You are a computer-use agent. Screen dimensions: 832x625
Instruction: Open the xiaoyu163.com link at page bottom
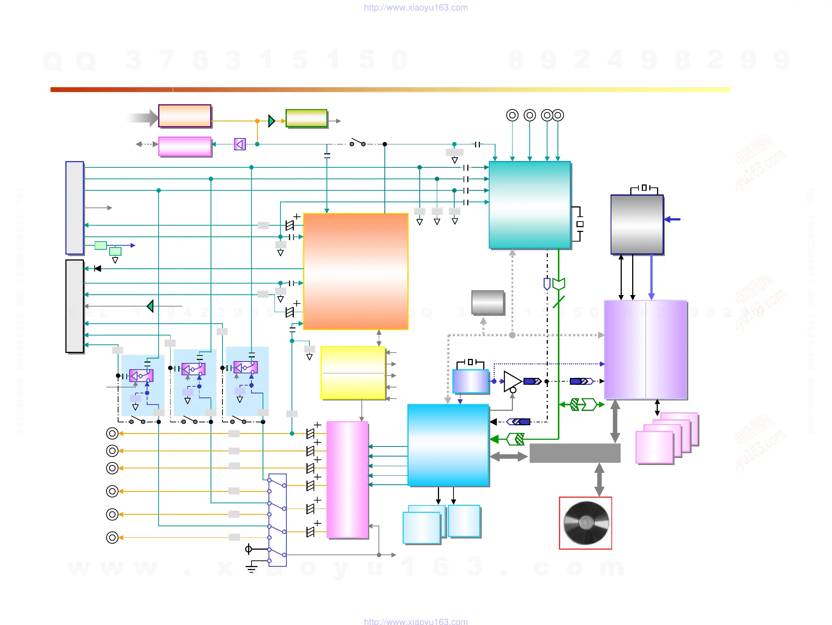pos(416,621)
